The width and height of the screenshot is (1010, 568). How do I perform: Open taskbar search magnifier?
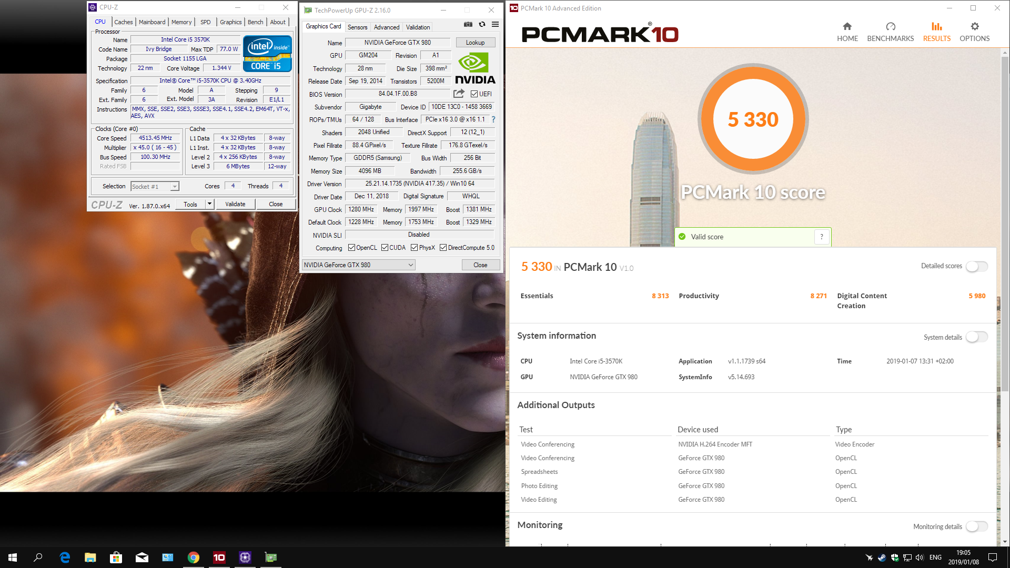click(x=38, y=557)
